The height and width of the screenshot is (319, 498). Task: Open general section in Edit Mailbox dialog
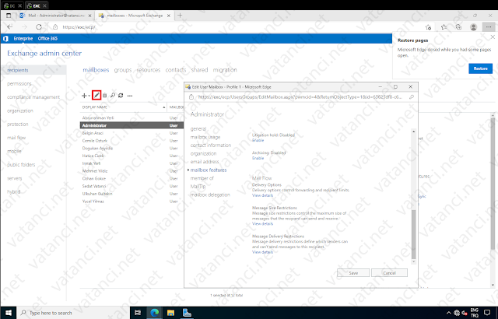point(198,129)
